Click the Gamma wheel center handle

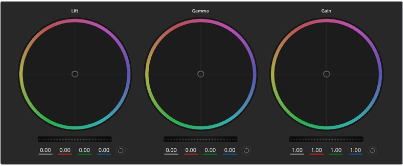pos(201,74)
